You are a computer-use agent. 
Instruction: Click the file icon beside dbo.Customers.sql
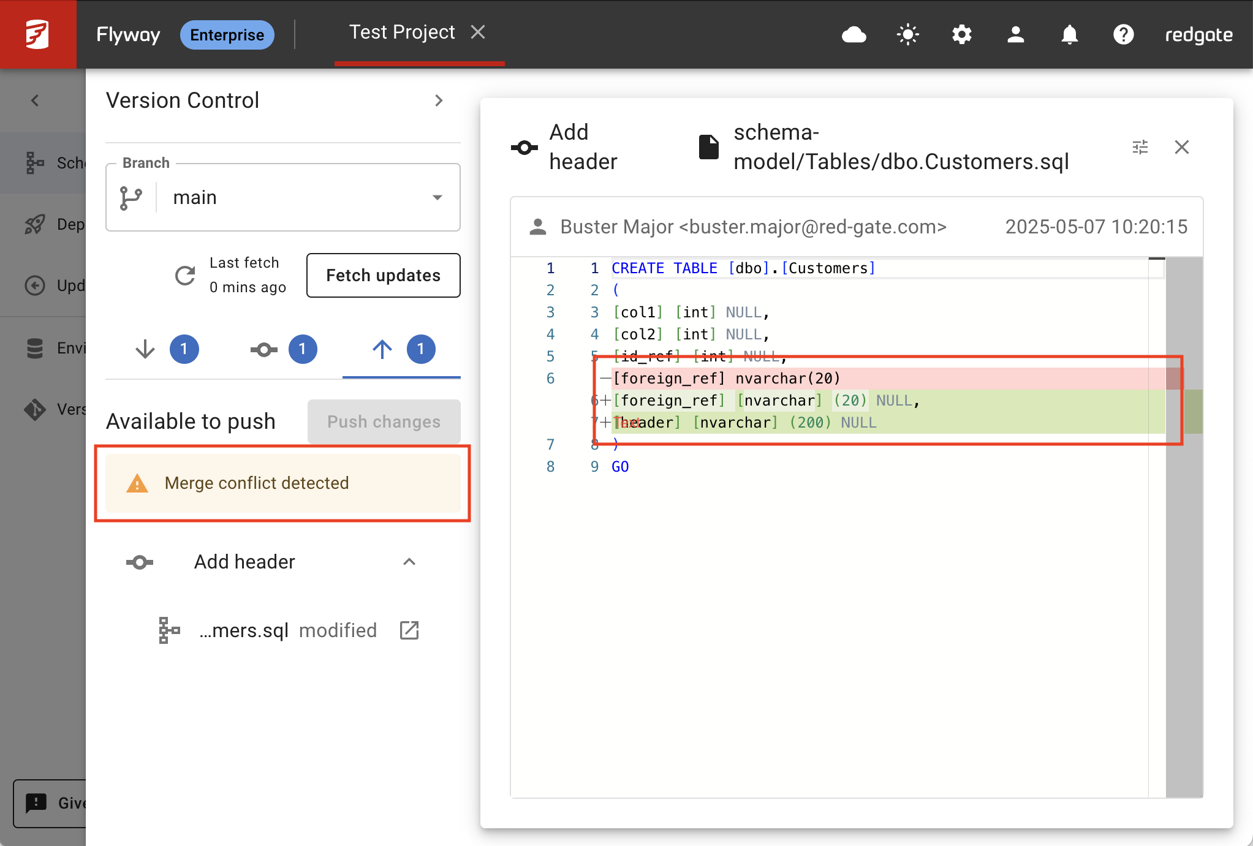[709, 148]
